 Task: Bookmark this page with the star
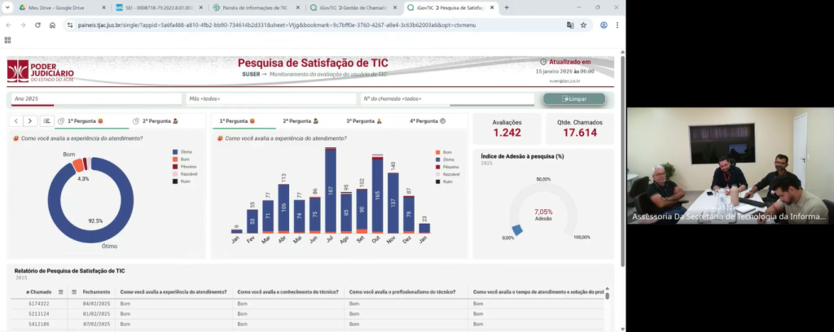click(x=583, y=25)
